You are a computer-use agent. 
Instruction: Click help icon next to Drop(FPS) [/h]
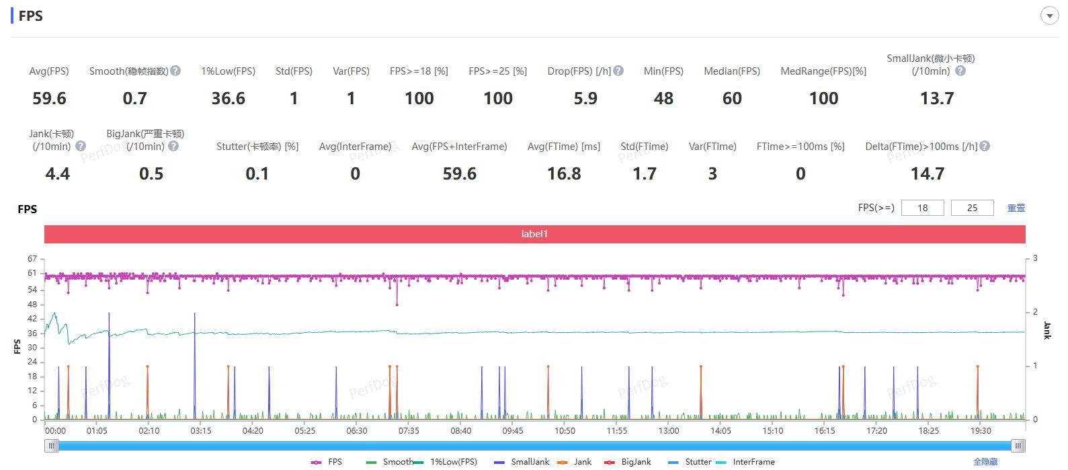point(618,71)
